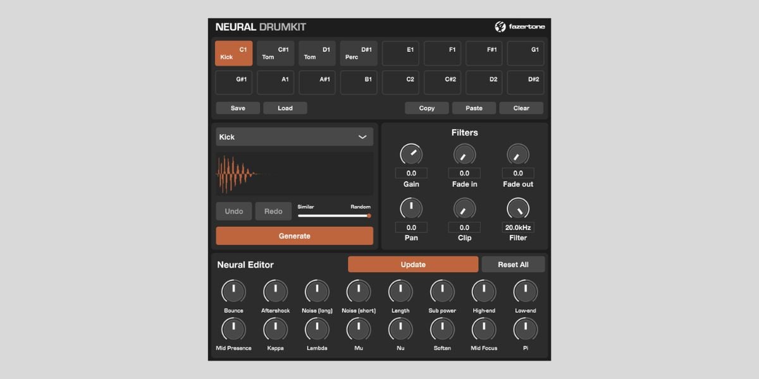
Task: Select the D1 Tom pad
Action: pos(317,54)
